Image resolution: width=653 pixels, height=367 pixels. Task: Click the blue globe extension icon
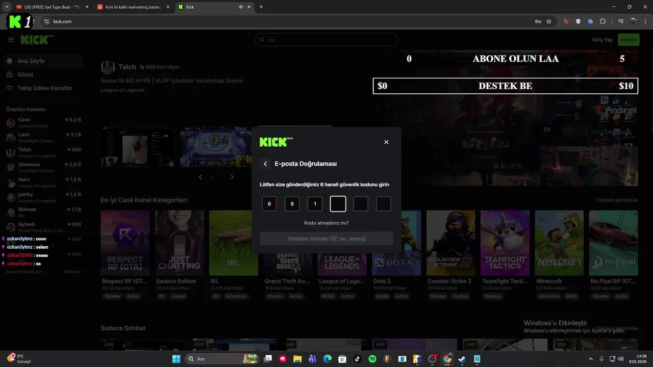point(590,21)
